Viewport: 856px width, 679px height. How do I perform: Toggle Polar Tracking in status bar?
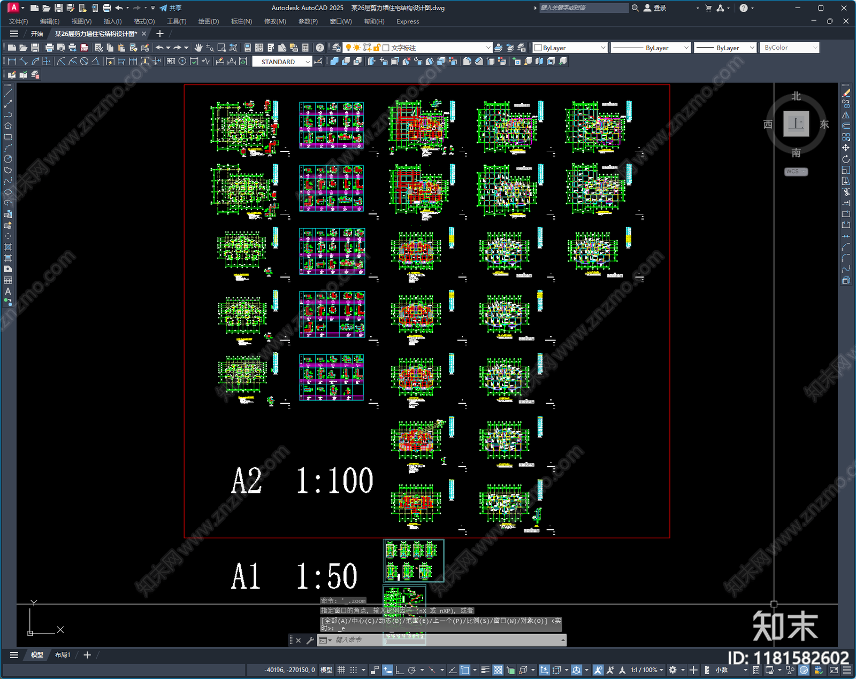pyautogui.click(x=411, y=670)
